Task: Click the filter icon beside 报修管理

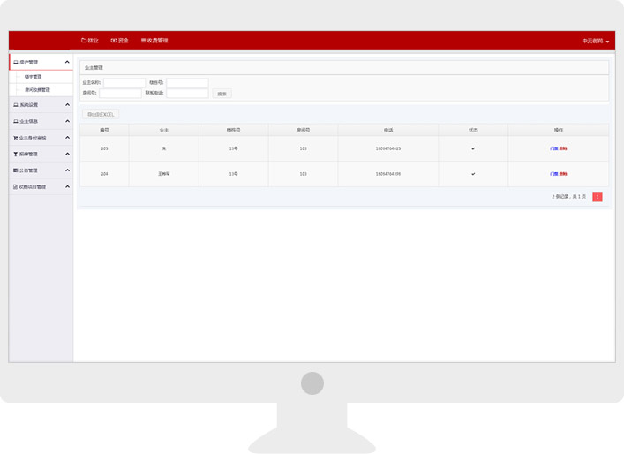Action: click(16, 154)
